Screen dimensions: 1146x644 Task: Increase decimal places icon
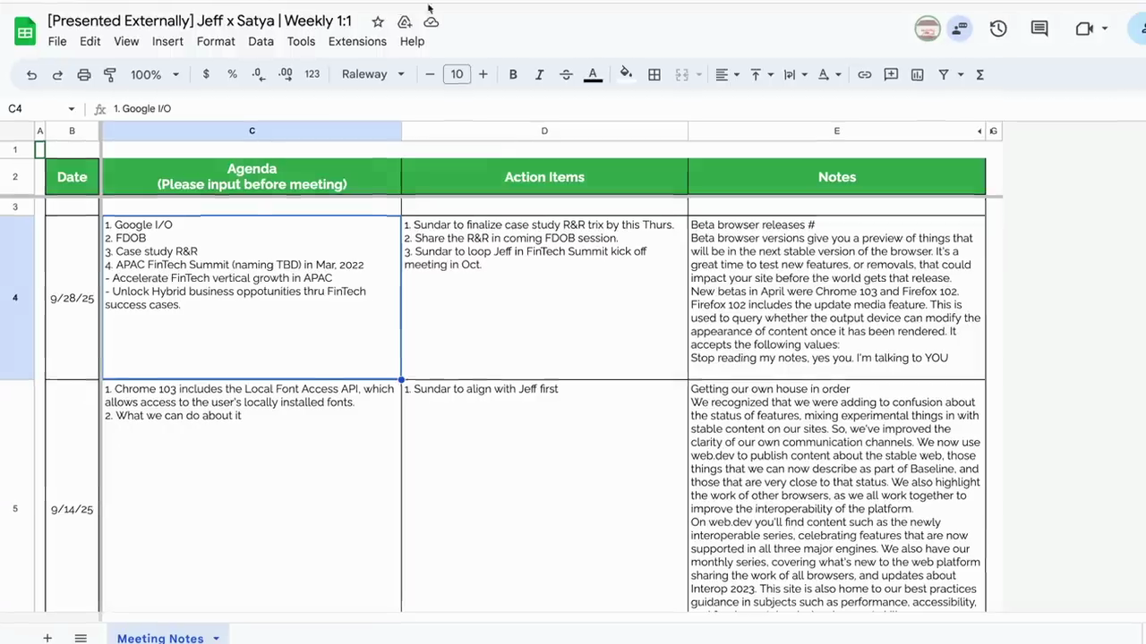coord(286,74)
